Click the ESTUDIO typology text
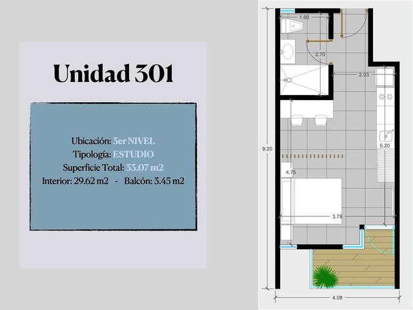 point(134,154)
